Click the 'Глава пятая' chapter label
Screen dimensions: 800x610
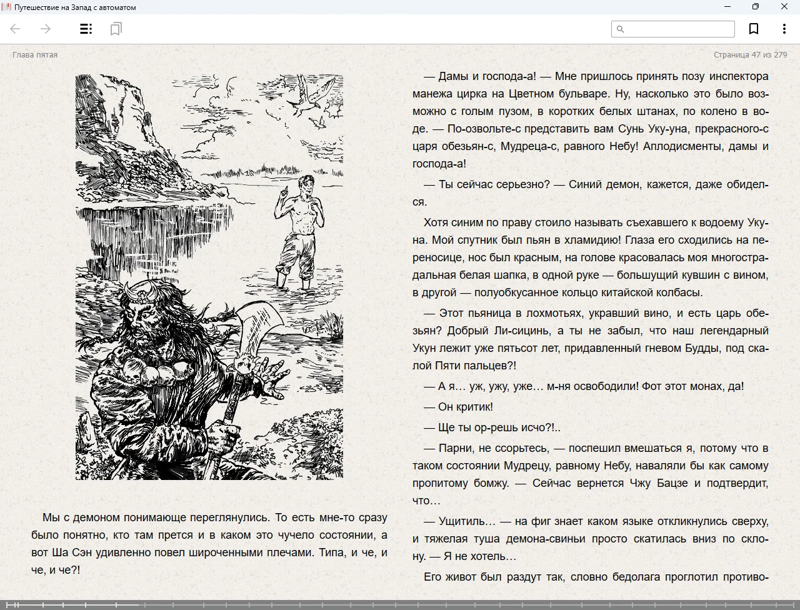pos(35,55)
